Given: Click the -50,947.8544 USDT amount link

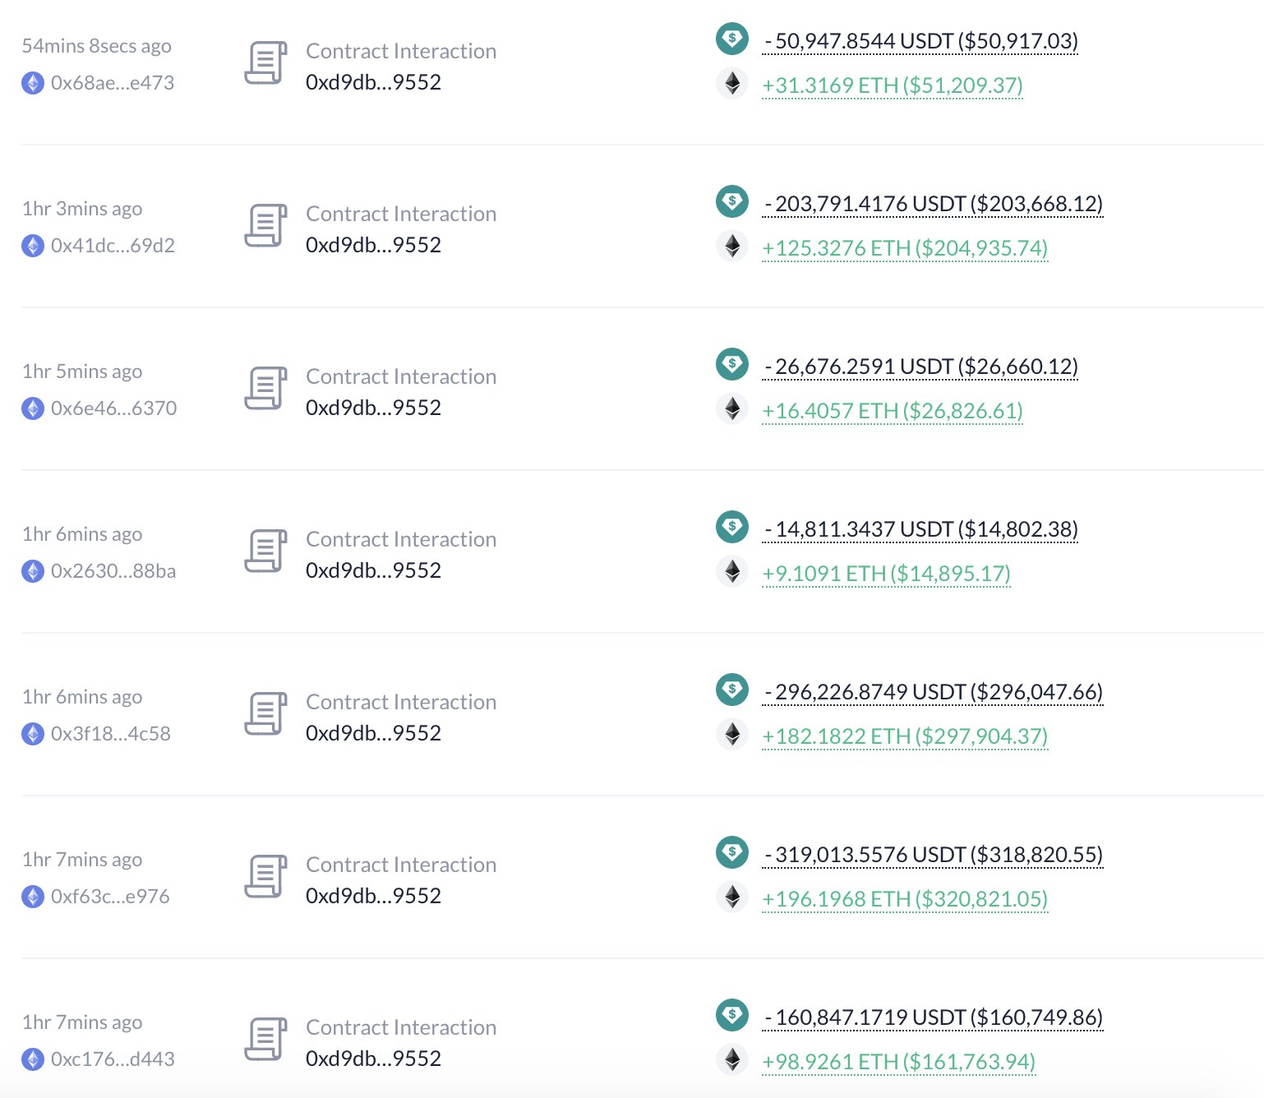Looking at the screenshot, I should click(920, 41).
